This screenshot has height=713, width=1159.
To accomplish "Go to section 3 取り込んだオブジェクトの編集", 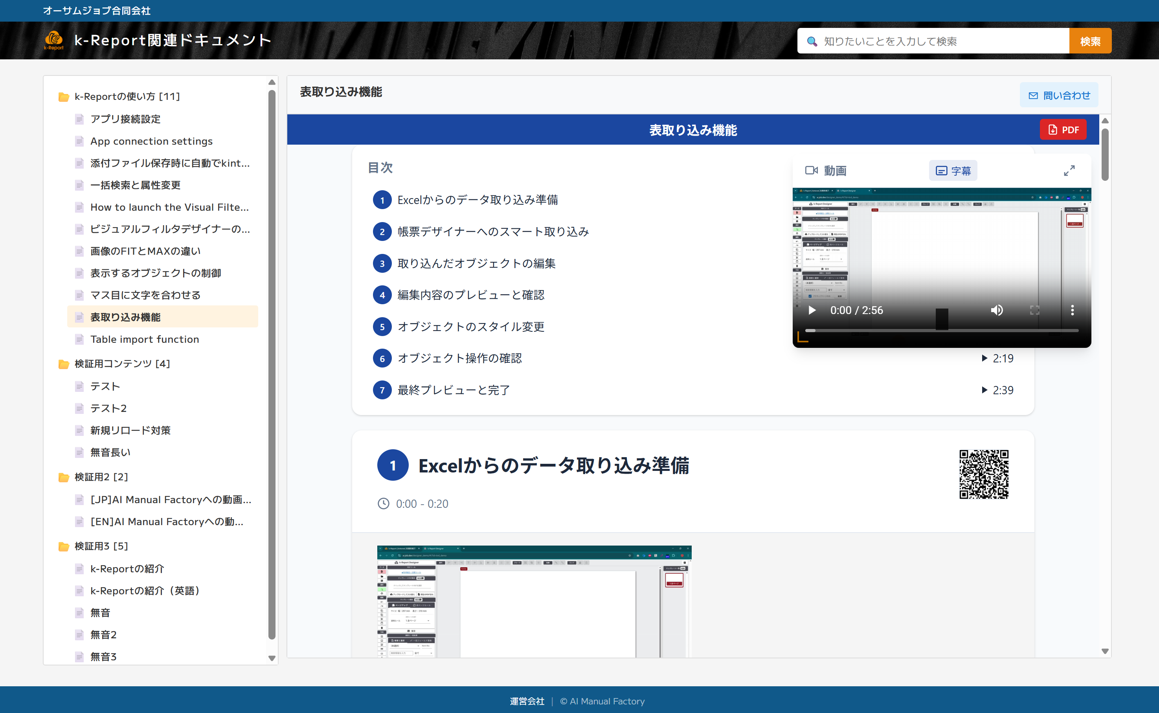I will 476,263.
